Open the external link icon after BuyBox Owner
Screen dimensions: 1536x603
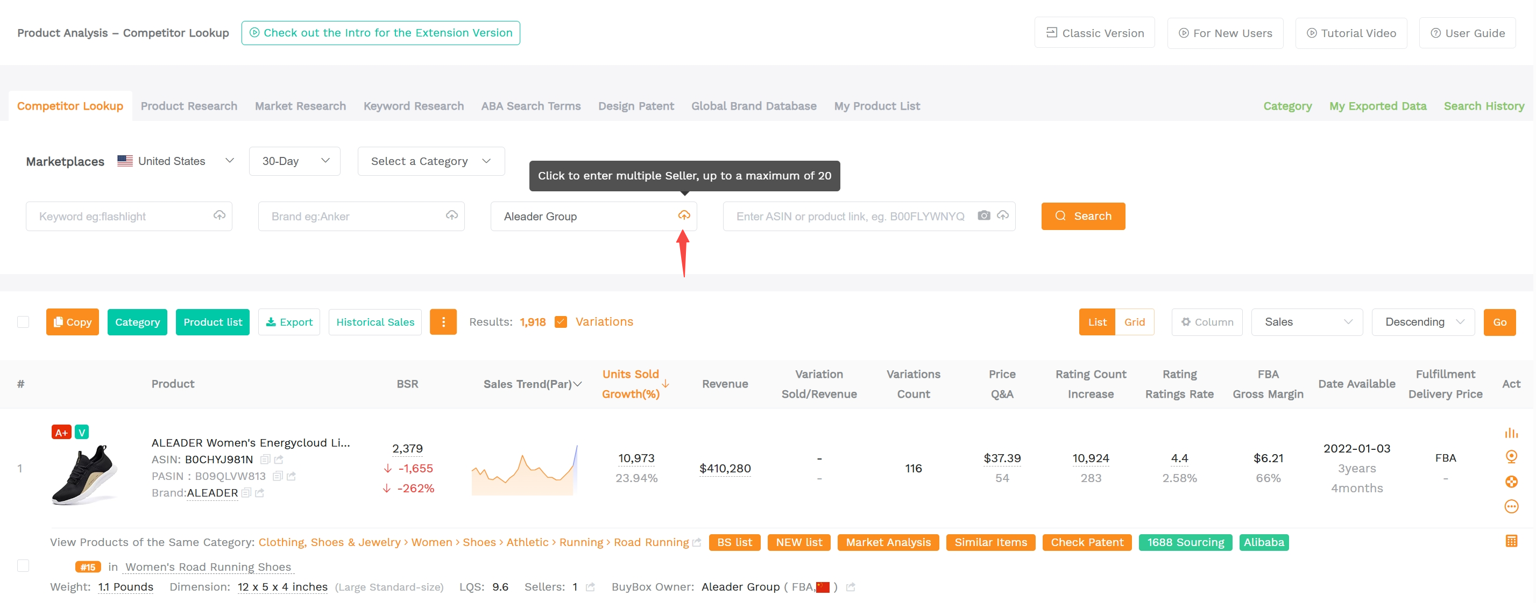851,587
